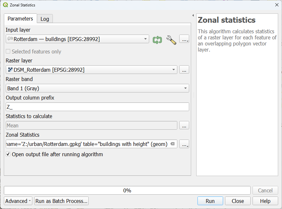Open statistics selection via ellipsis button
The height and width of the screenshot is (209, 282).
click(184, 125)
